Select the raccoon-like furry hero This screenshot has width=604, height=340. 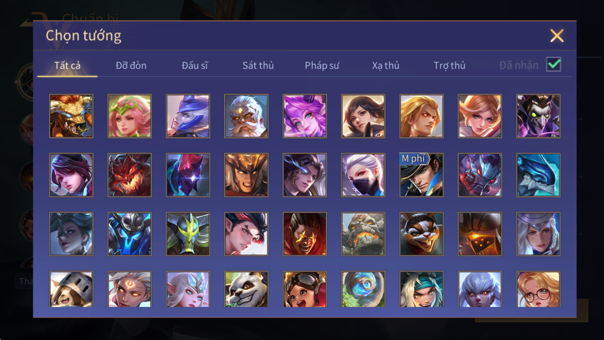pyautogui.click(x=421, y=234)
